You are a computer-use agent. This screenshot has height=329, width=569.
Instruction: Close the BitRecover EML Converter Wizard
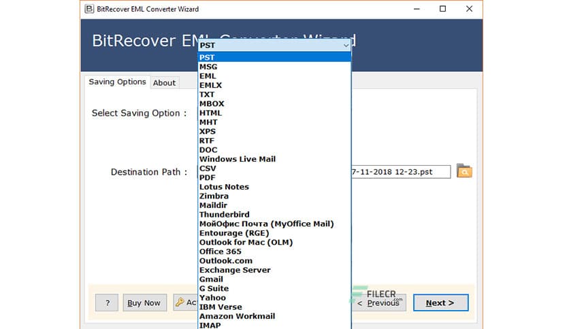[x=469, y=9]
